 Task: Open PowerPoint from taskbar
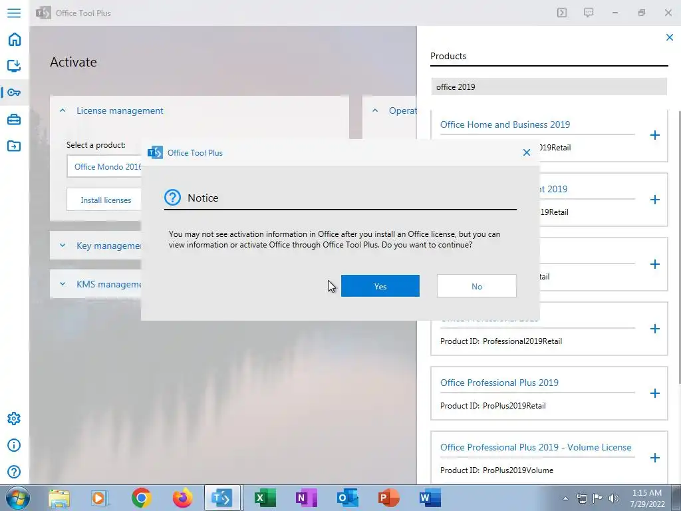[x=388, y=498]
